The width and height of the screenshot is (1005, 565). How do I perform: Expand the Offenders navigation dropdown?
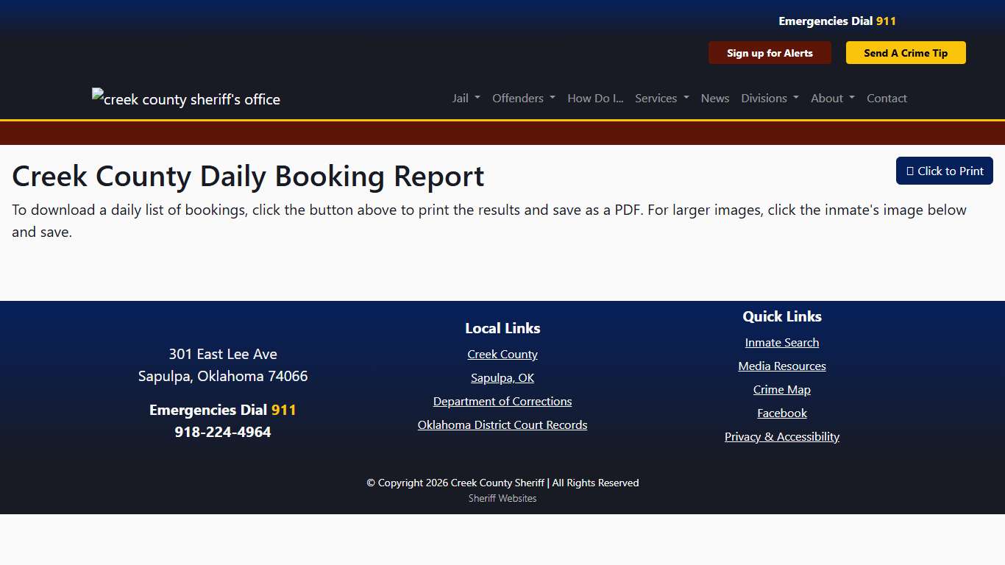[x=523, y=98]
